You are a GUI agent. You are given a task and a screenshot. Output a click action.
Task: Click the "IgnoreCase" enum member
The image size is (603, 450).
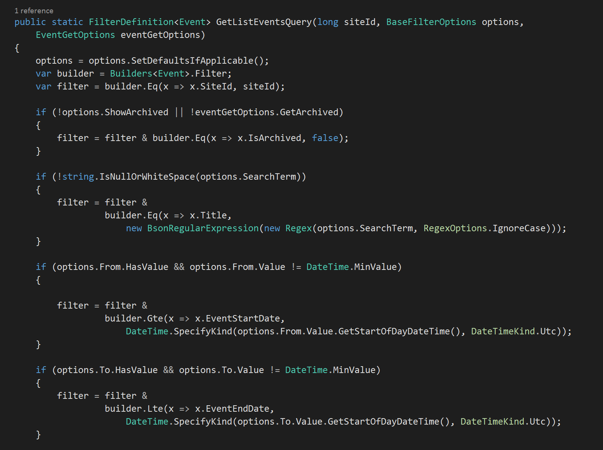tap(519, 228)
